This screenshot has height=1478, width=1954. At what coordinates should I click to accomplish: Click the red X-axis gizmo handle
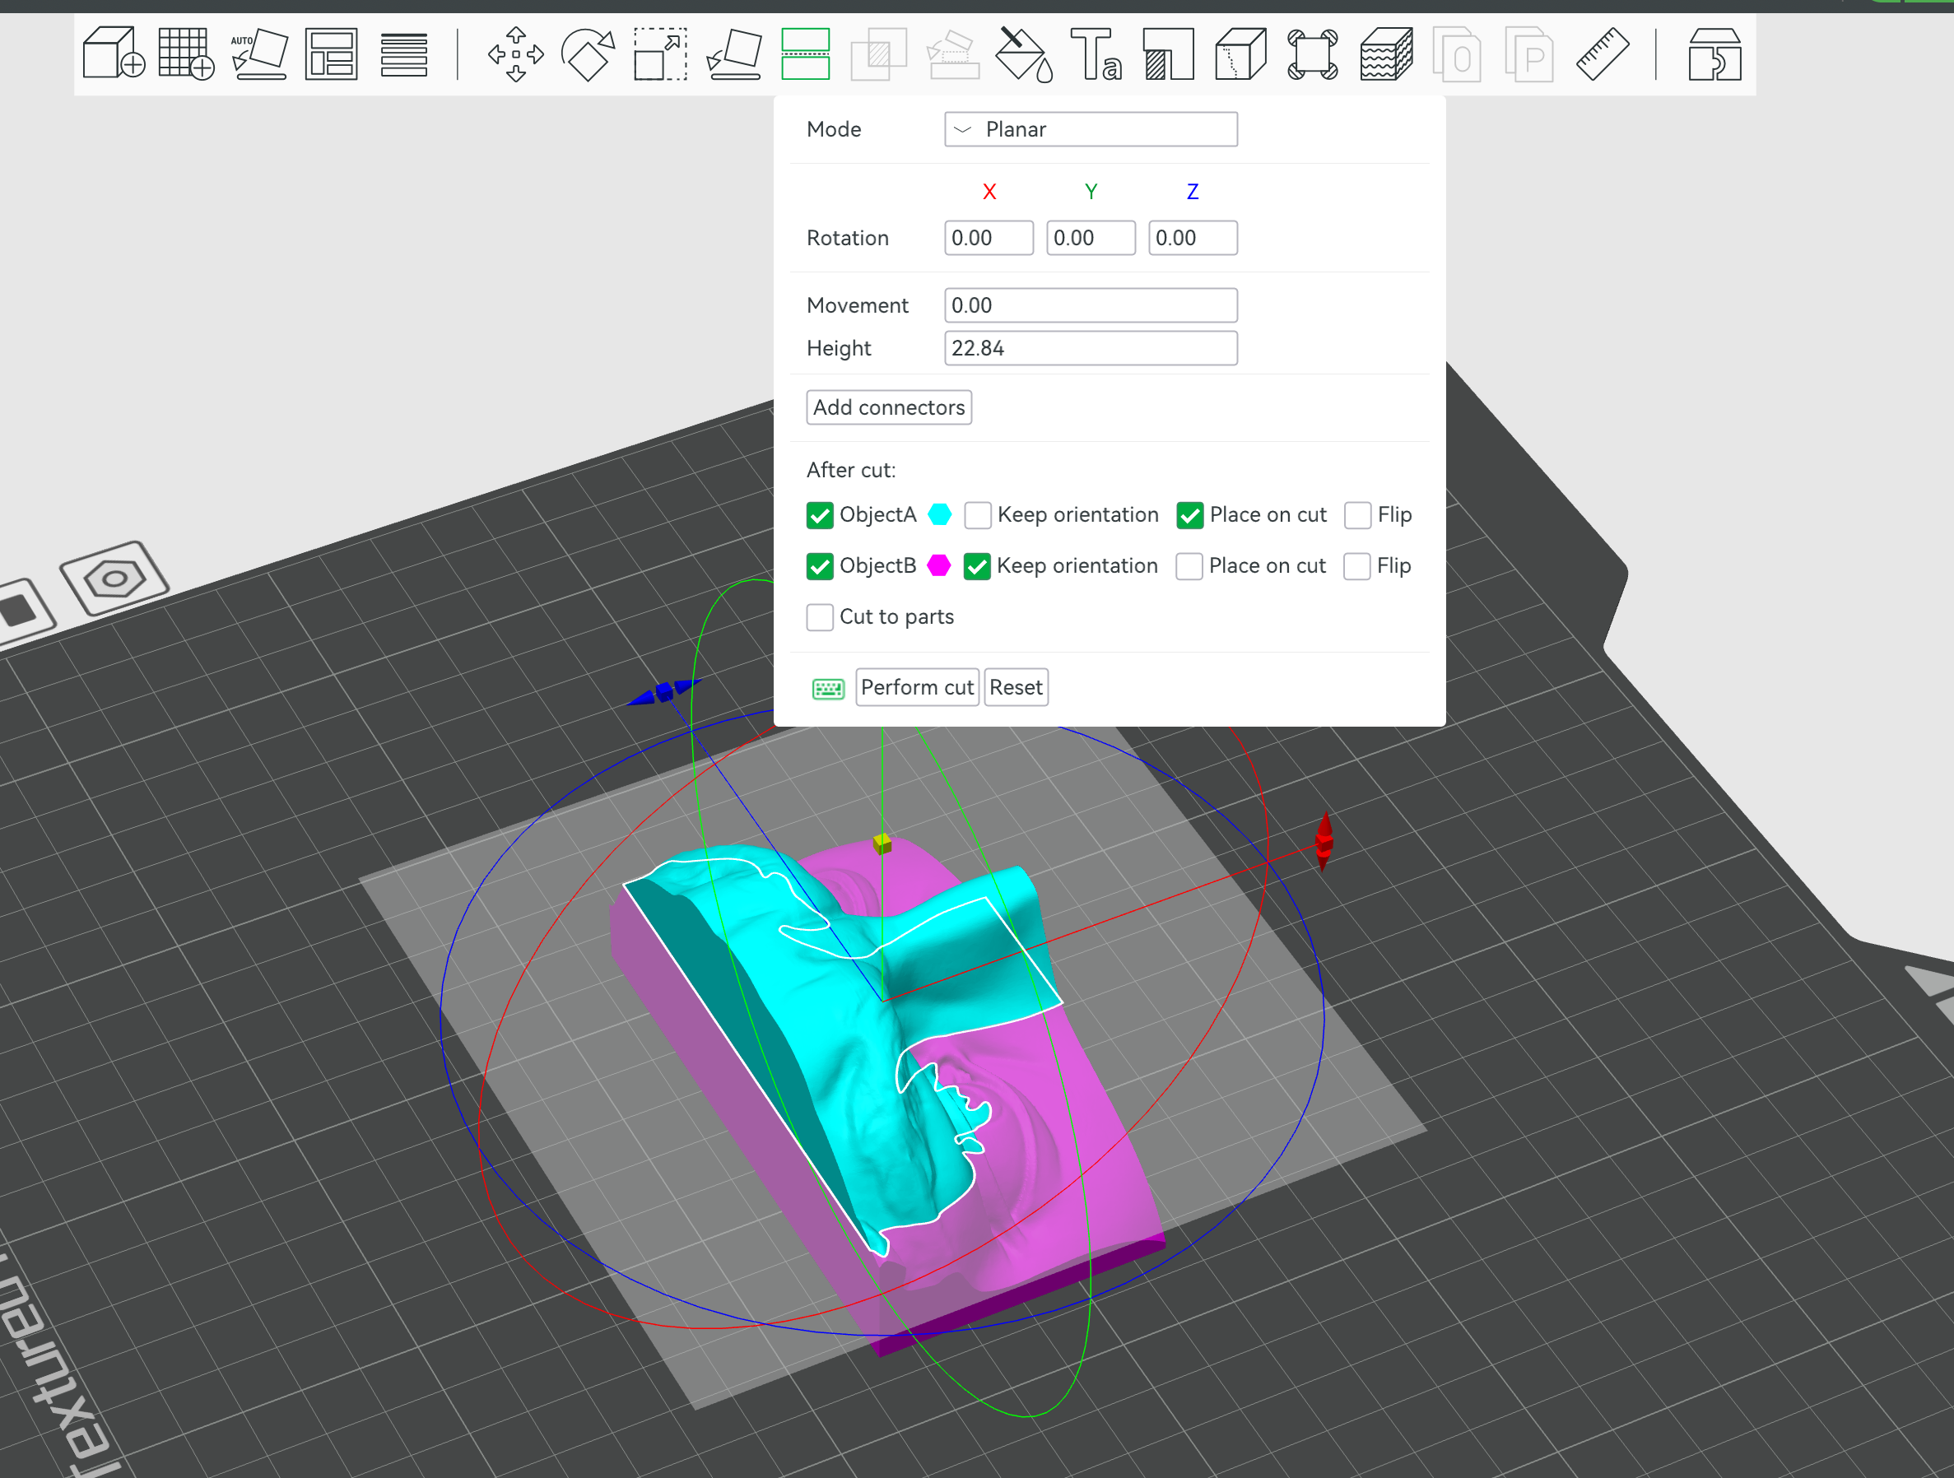coord(1324,841)
